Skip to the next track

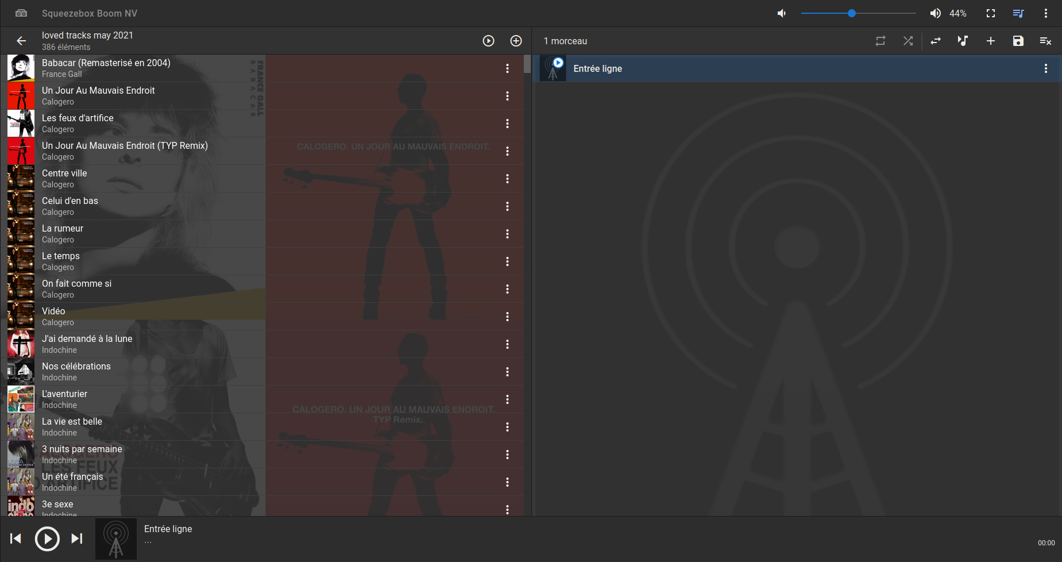[x=77, y=538]
